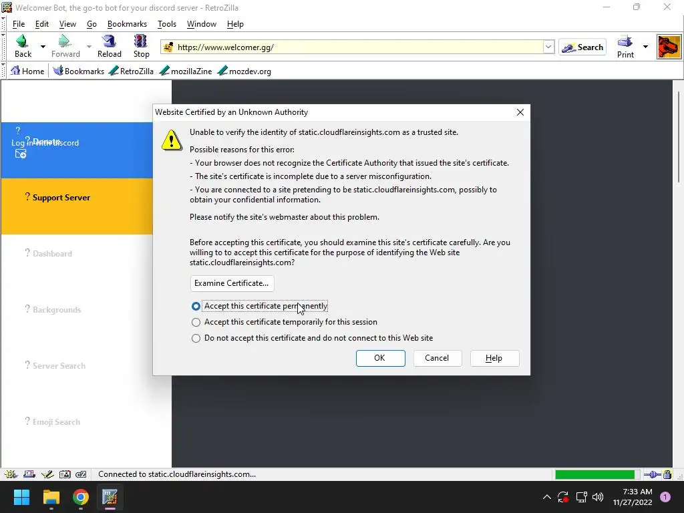Open the Bookmarks menu
Screen dimensions: 684x513
[x=127, y=24]
